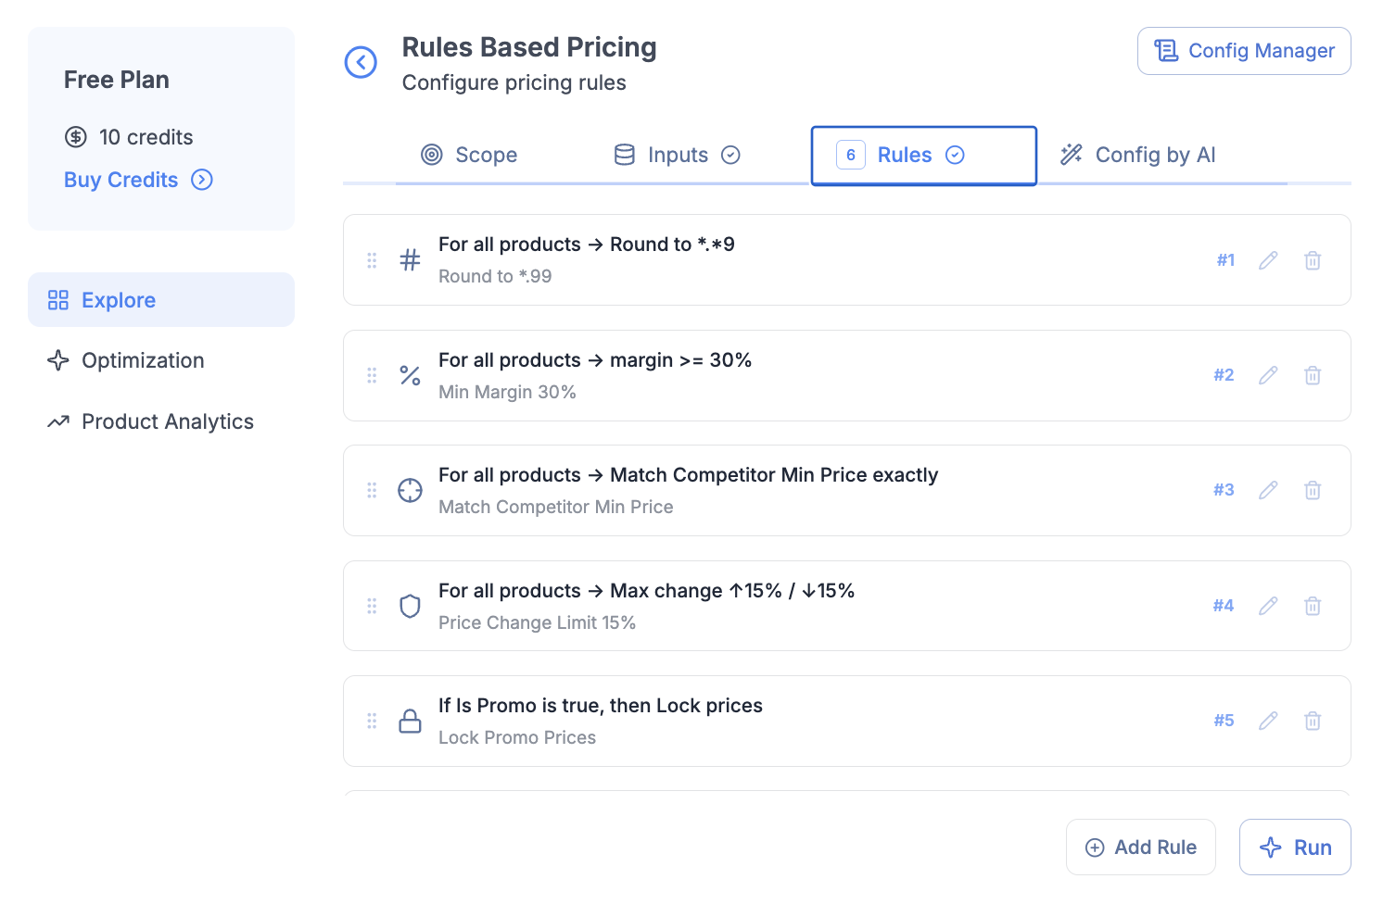Click the target icon on Match Competitor rule
This screenshot has height=904, width=1383.
click(410, 490)
